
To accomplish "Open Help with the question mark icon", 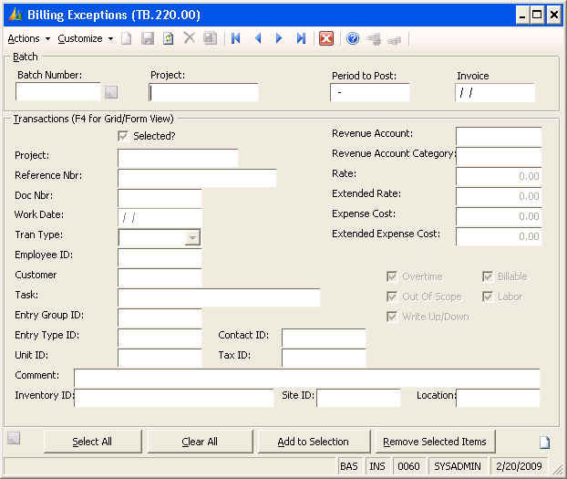I will click(x=353, y=38).
